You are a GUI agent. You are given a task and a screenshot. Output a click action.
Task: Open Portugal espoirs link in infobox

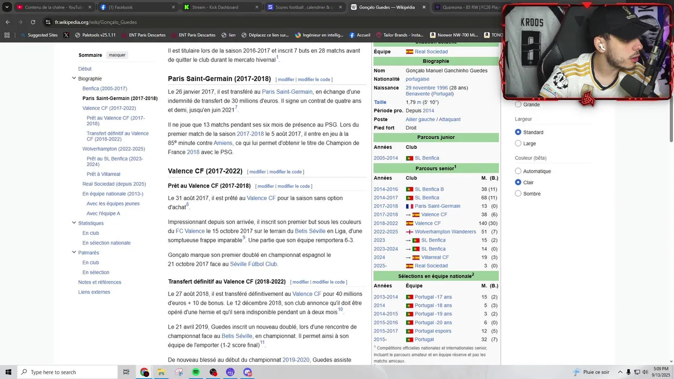coord(433,331)
